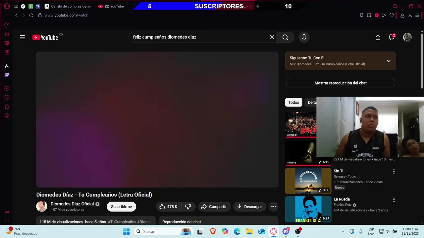This screenshot has width=424, height=238.
Task: Open a new browser tab with plus
Action: [x=258, y=6]
